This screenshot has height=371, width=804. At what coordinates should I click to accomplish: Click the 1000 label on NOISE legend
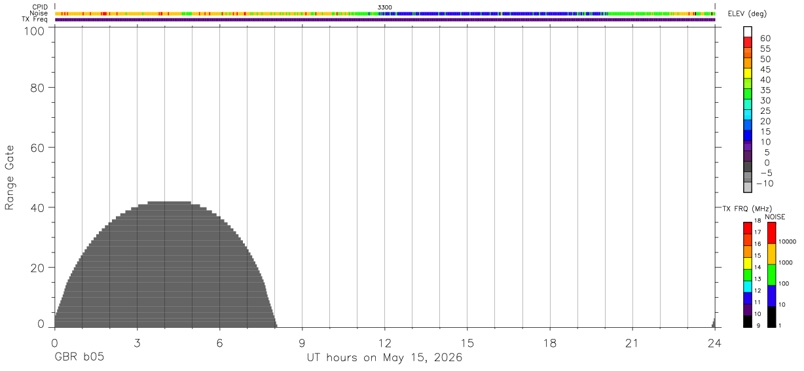click(785, 262)
